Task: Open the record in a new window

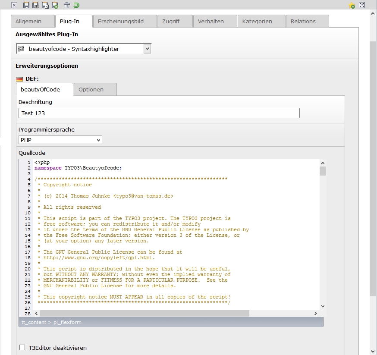Action: coord(362,5)
